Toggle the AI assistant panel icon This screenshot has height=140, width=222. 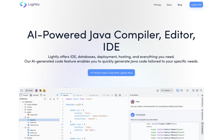(x=178, y=90)
